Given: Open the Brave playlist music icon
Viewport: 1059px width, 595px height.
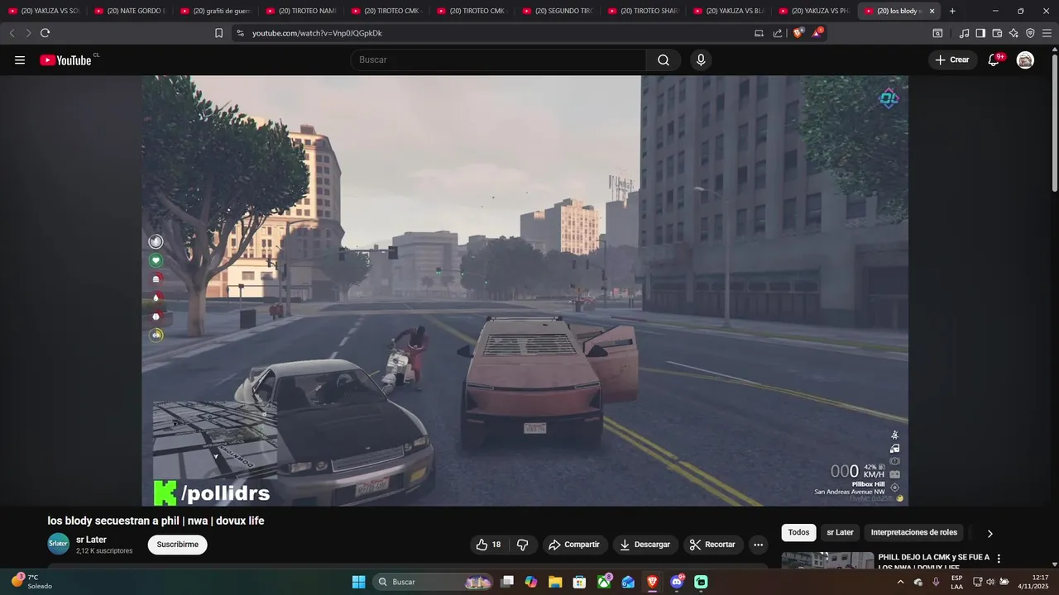Looking at the screenshot, I should click(964, 33).
